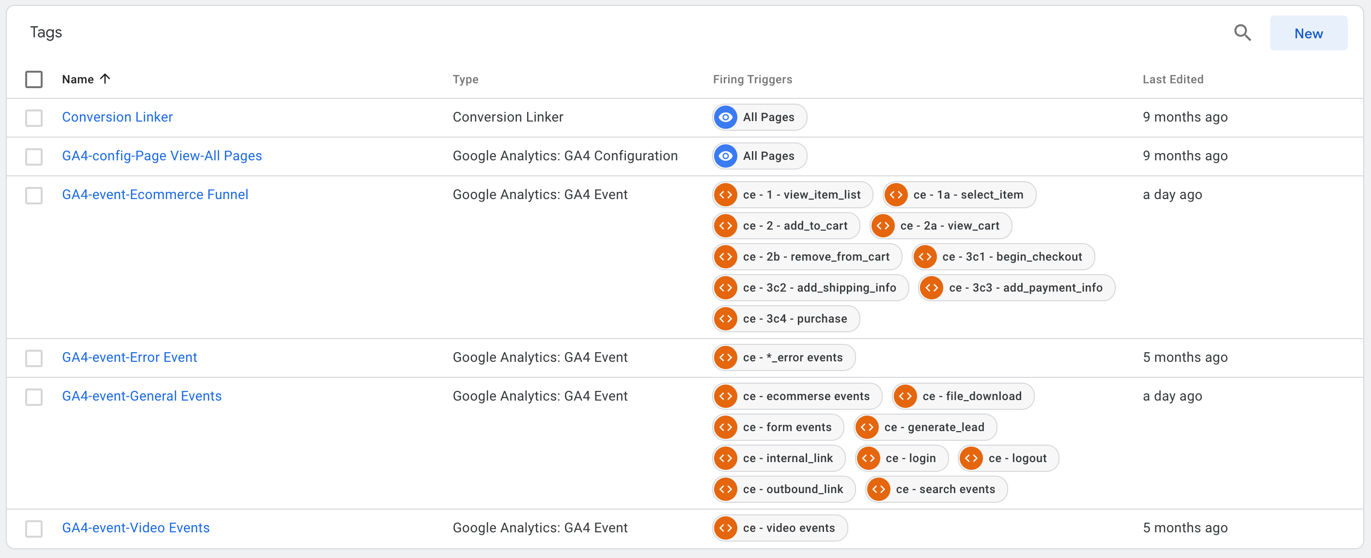Image resolution: width=1371 pixels, height=558 pixels.
Task: Click the search icon to search tags
Action: point(1243,32)
